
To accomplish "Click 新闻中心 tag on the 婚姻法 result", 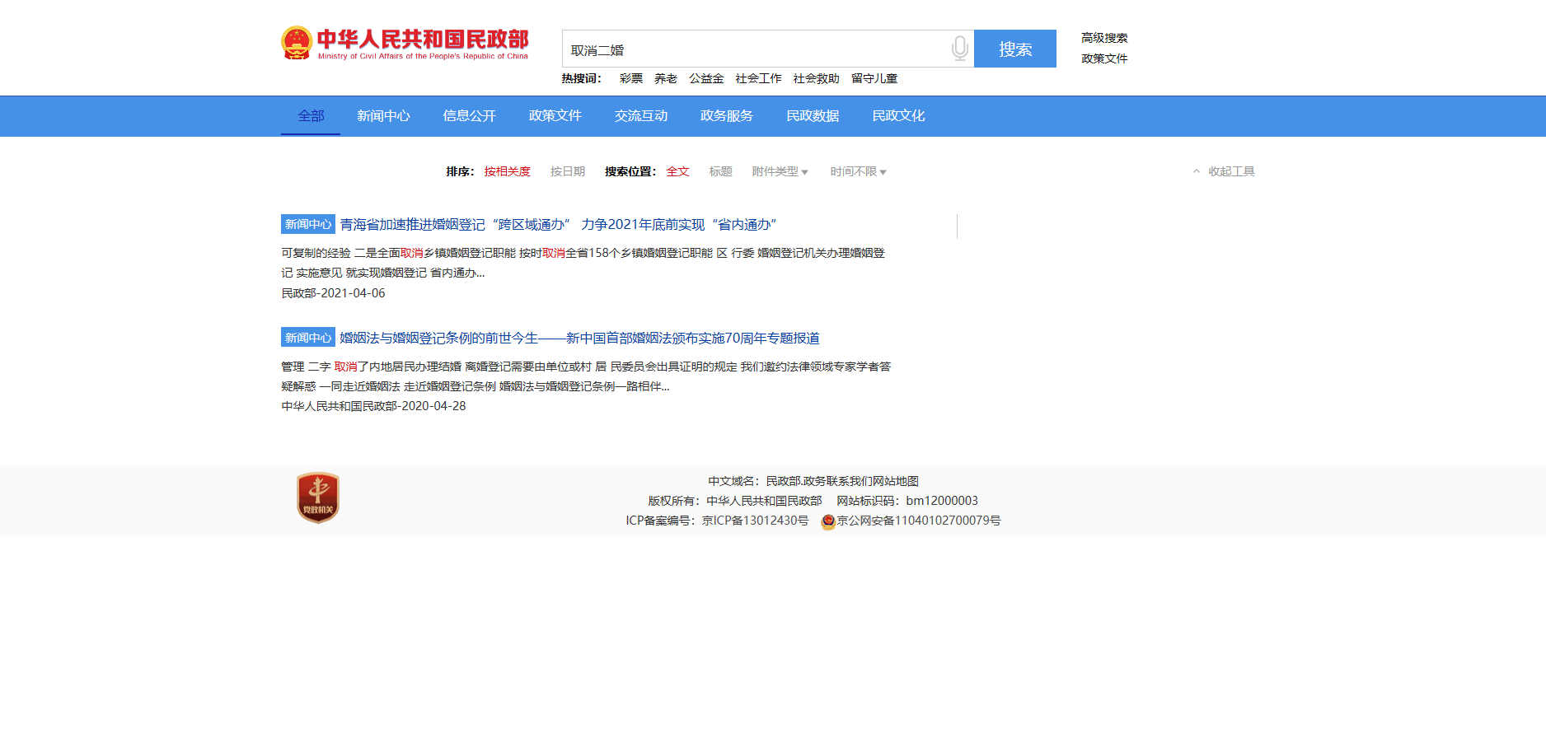I will (308, 338).
